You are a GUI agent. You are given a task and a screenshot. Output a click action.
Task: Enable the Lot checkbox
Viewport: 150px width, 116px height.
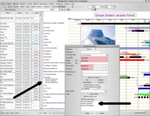(x=96, y=89)
